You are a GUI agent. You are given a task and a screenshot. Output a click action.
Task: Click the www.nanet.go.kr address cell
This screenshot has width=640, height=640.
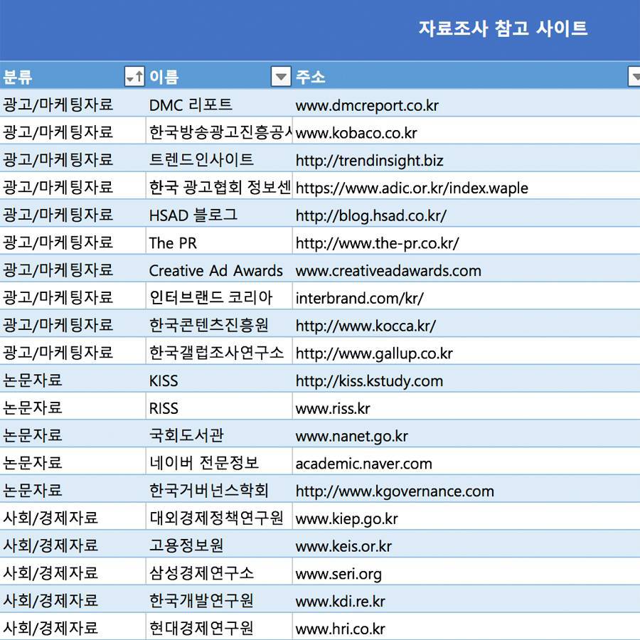466,434
